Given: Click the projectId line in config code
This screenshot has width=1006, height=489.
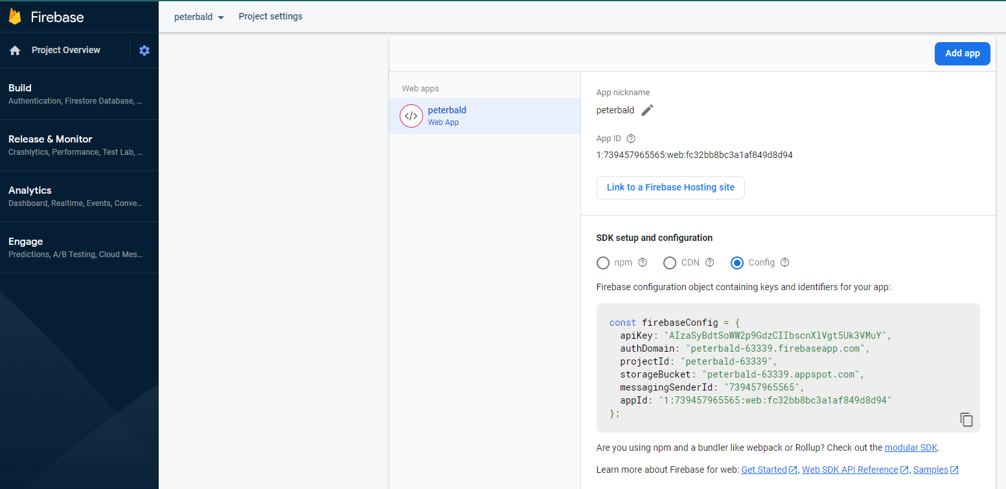Looking at the screenshot, I should tap(698, 361).
